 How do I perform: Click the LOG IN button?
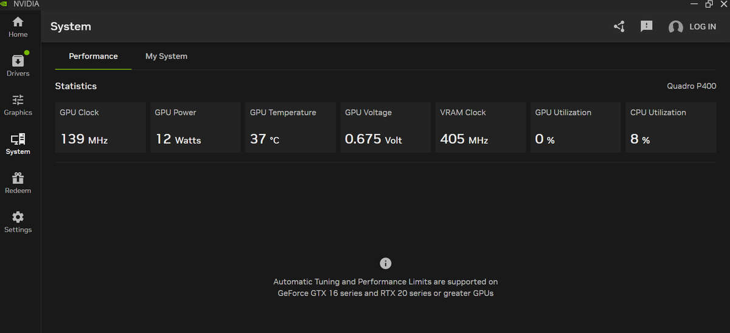[703, 27]
